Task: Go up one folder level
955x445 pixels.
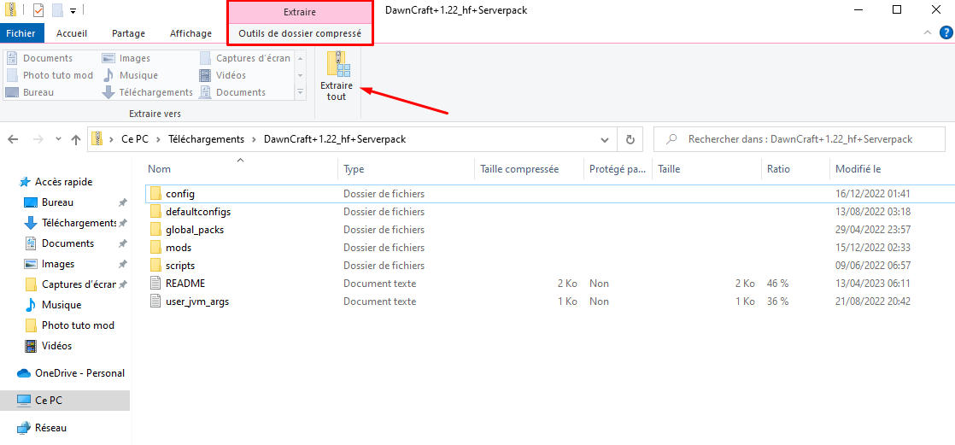Action: [x=76, y=139]
